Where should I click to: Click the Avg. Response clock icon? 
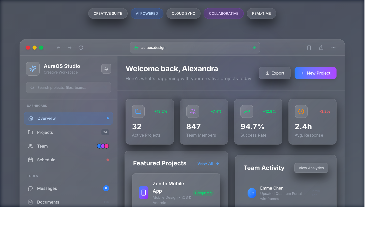tap(301, 111)
